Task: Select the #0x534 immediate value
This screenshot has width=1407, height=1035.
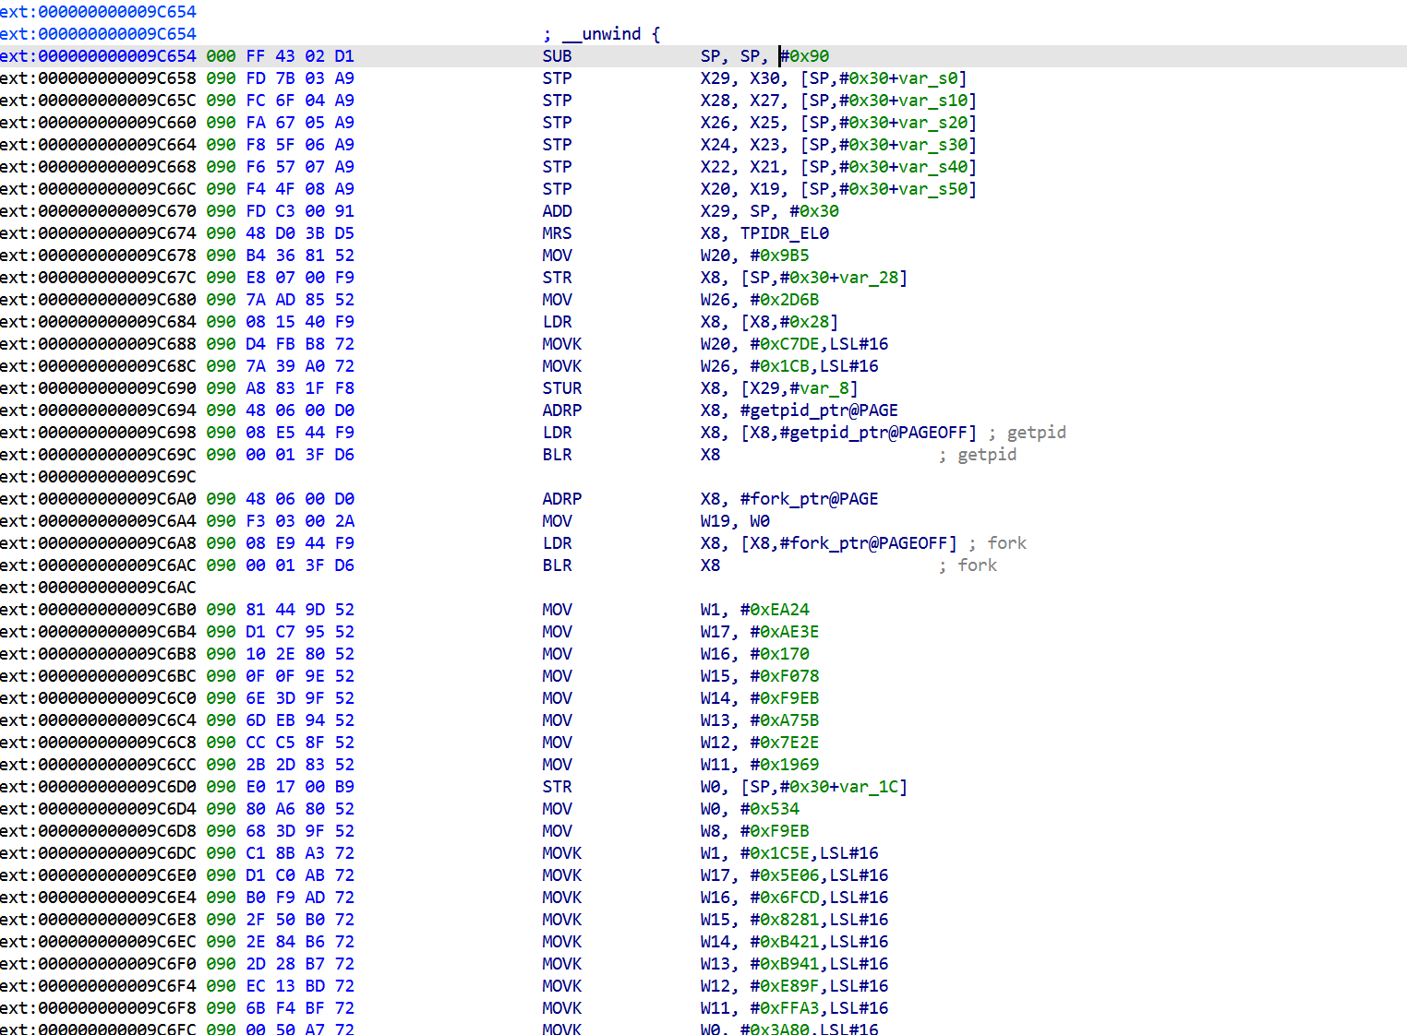Action: coord(770,809)
